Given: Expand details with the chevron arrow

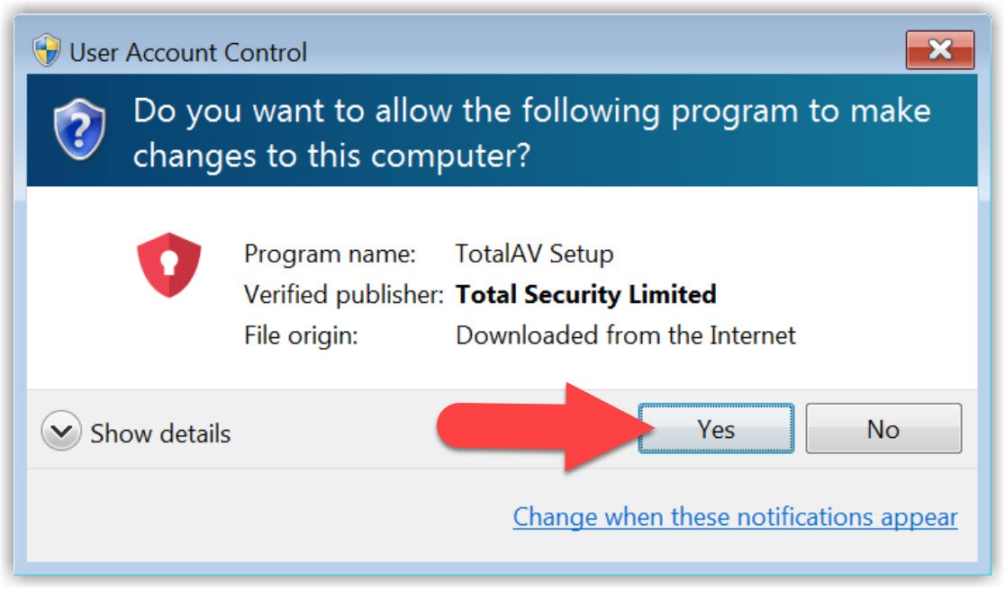Looking at the screenshot, I should pos(61,433).
